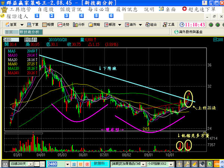Click the second green connection status light

(218, 25)
